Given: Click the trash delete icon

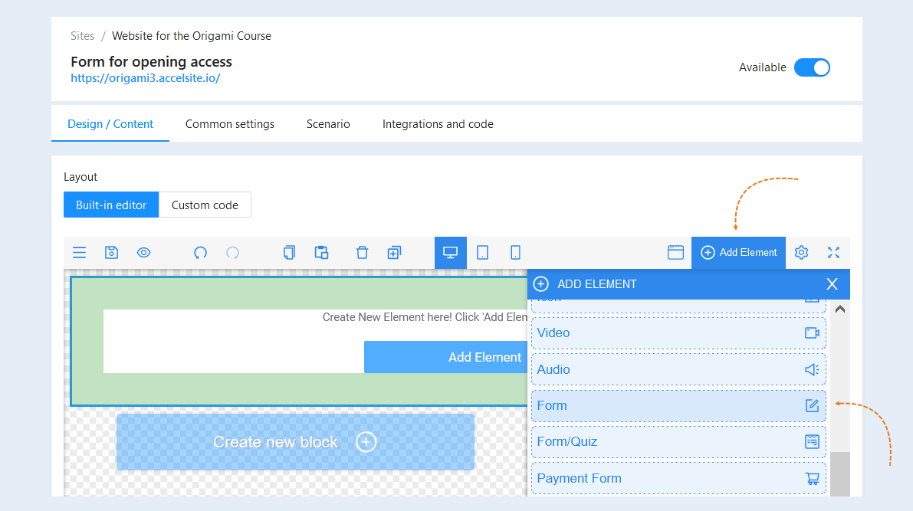Looking at the screenshot, I should 362,253.
